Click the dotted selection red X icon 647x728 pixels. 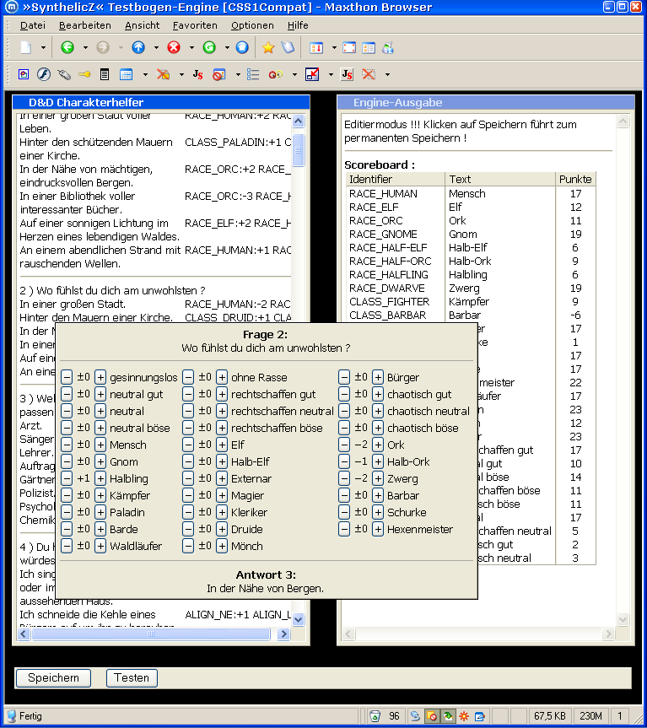point(369,74)
